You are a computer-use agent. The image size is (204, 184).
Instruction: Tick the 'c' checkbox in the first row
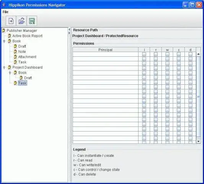[x=179, y=54]
